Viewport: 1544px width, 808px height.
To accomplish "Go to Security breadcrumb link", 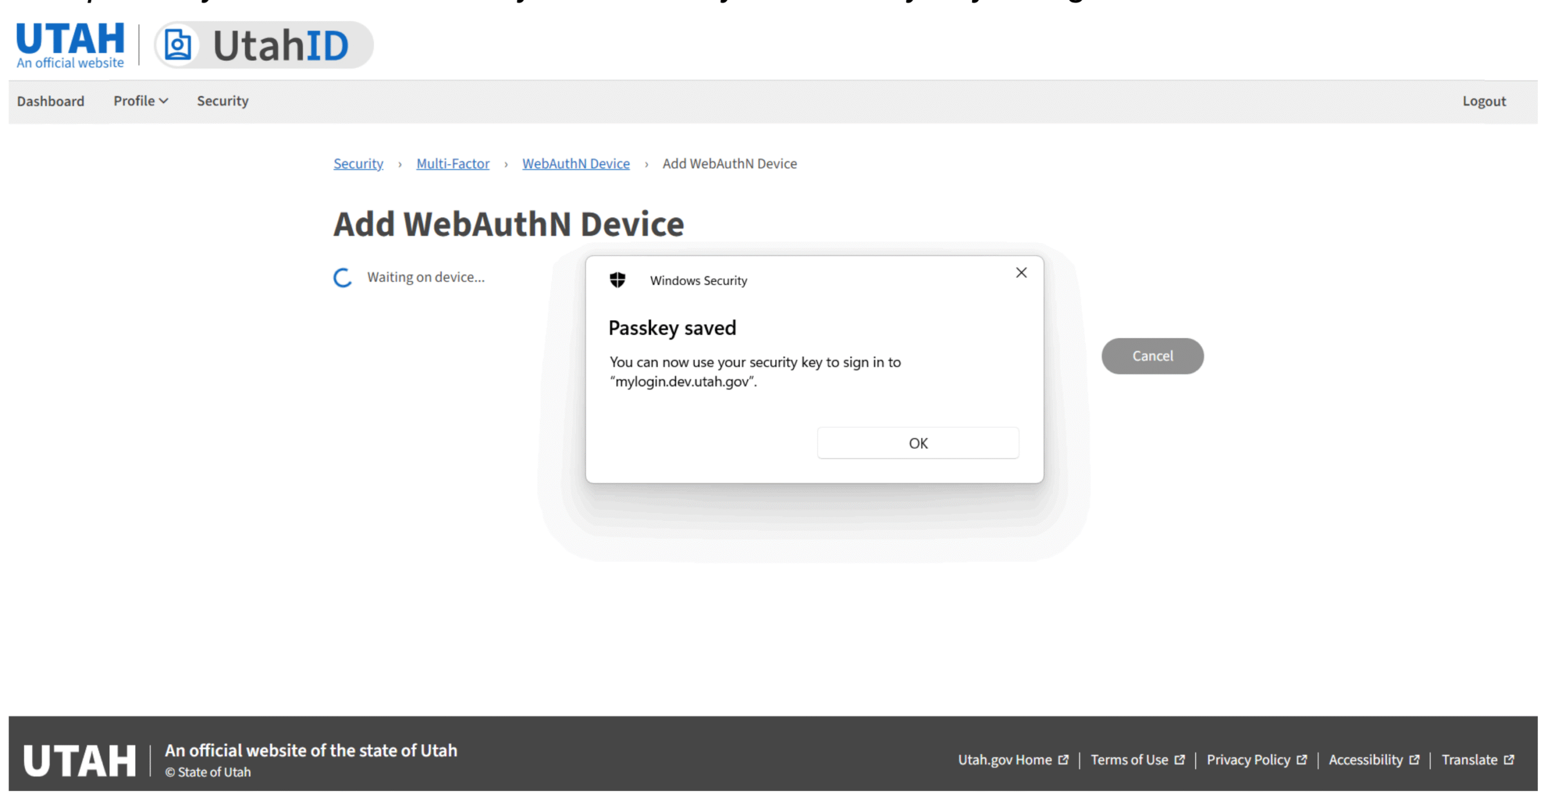I will [x=358, y=163].
